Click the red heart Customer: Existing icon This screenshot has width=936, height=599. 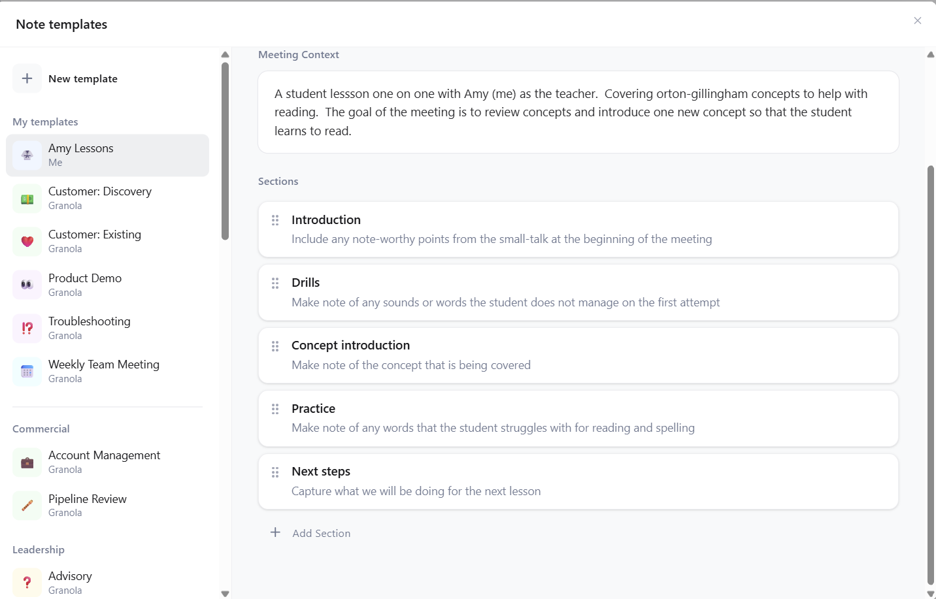pyautogui.click(x=27, y=242)
